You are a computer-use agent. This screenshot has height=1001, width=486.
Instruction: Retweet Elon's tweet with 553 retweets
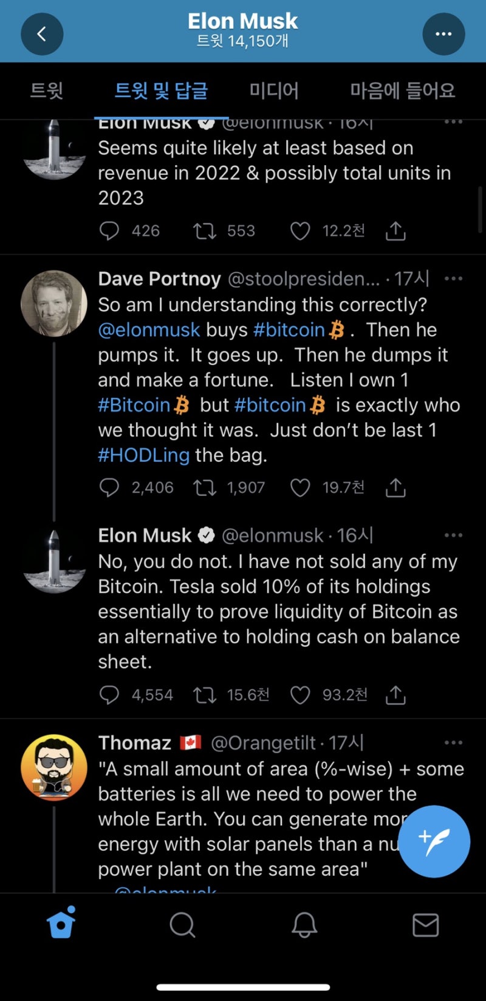pyautogui.click(x=205, y=231)
